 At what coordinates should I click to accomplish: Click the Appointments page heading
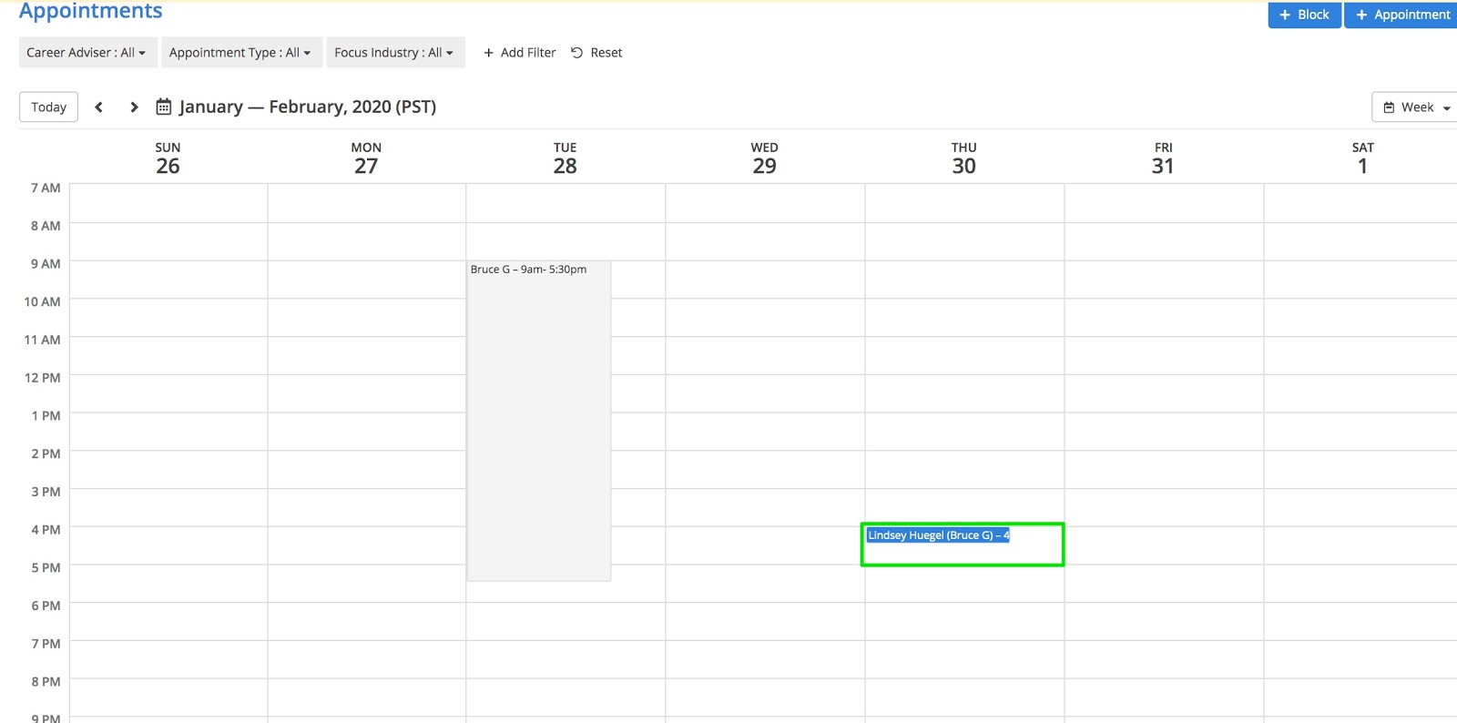pos(91,11)
